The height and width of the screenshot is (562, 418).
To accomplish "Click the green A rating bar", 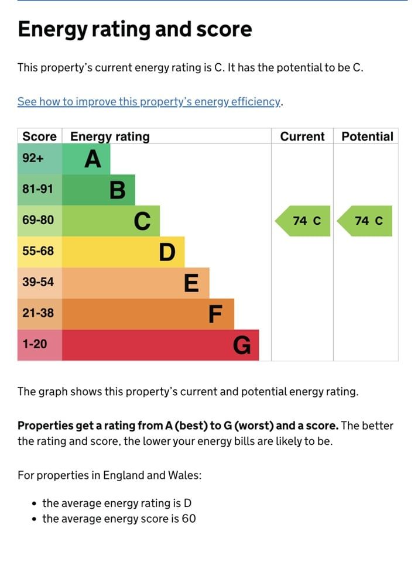I will coord(86,159).
